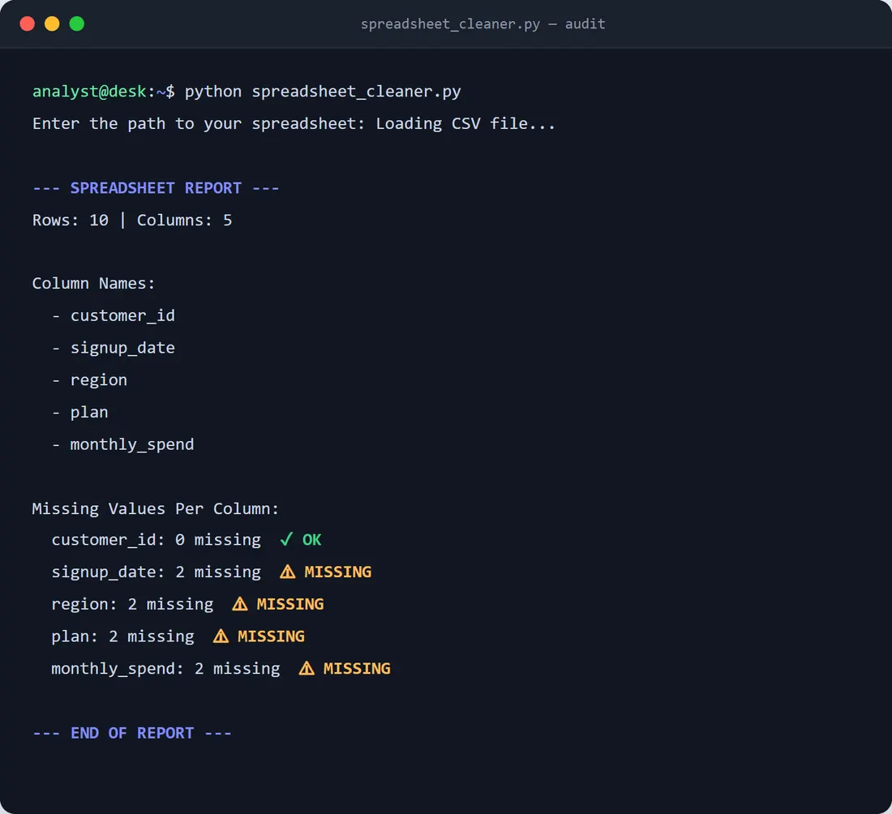Viewport: 892px width, 814px height.
Task: Click the MISSING label on the plan row
Action: [x=271, y=636]
